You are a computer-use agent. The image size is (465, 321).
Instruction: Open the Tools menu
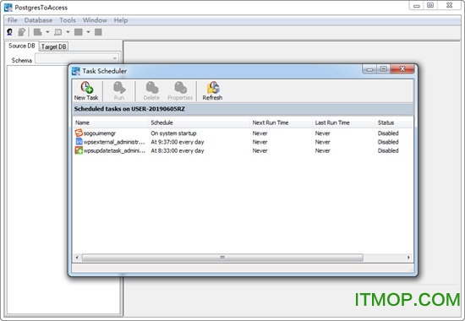point(68,20)
